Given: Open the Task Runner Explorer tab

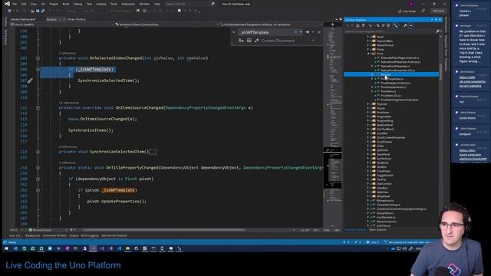Looking at the screenshot, I should tap(114, 235).
